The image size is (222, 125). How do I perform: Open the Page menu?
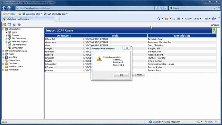tap(188, 19)
